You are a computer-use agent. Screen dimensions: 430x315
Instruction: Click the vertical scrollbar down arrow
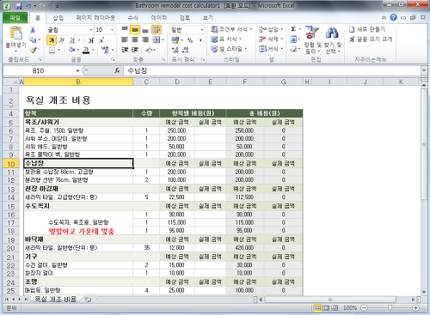click(424, 292)
